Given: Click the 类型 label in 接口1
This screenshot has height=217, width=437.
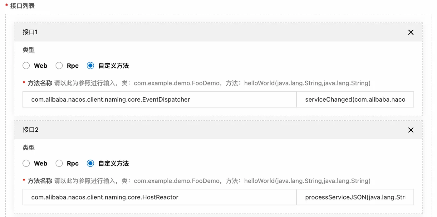Looking at the screenshot, I should (x=29, y=50).
